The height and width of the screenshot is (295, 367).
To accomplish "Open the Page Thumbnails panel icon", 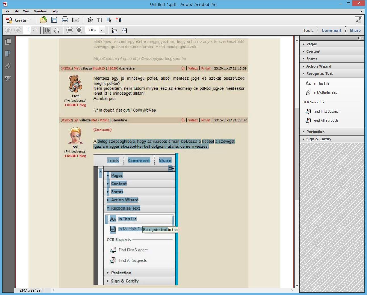I will tap(8, 41).
